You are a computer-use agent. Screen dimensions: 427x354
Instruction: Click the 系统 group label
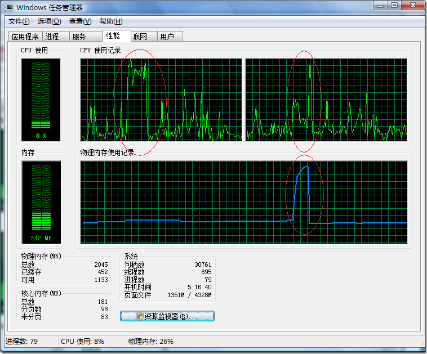pos(131,256)
